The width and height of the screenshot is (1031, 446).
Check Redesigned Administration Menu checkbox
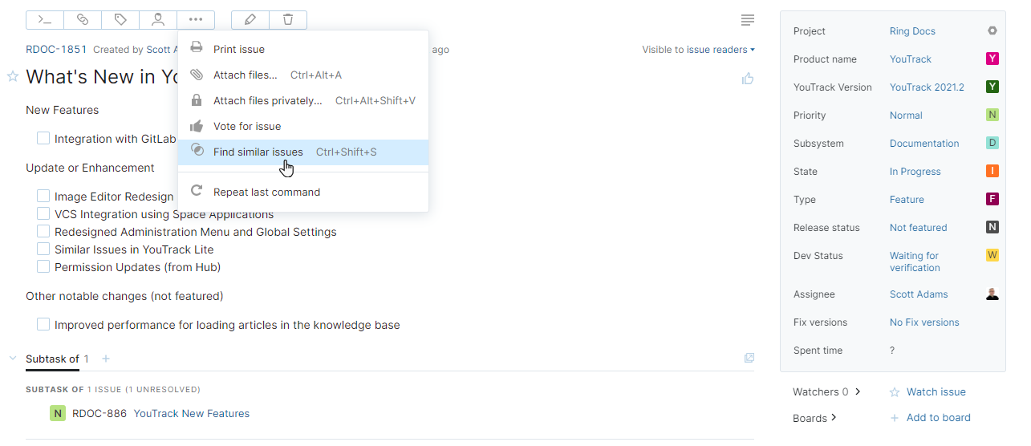43,231
